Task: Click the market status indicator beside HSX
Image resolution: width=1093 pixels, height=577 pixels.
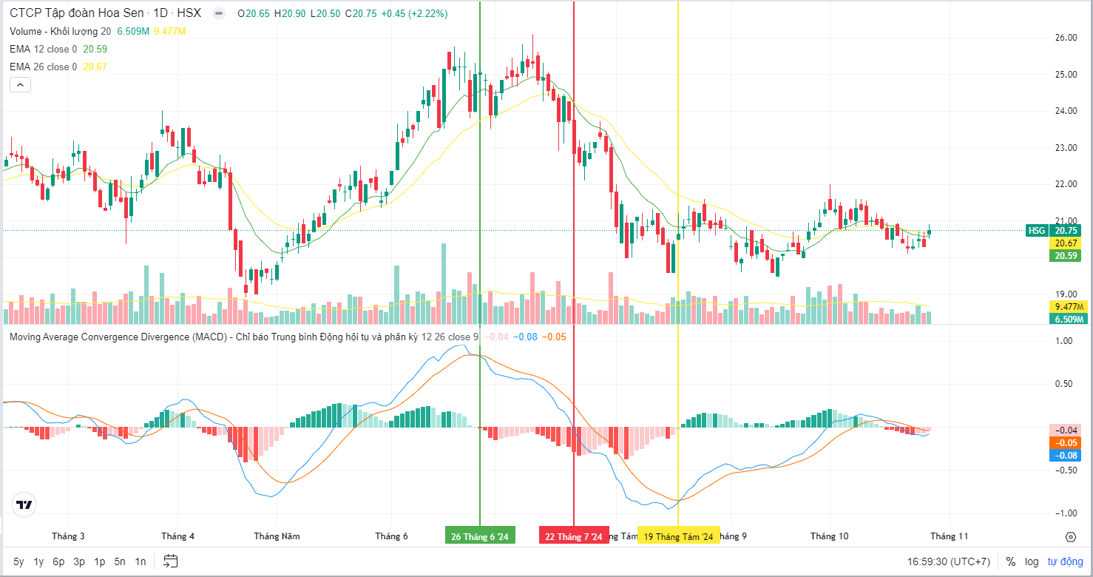Action: pyautogui.click(x=218, y=14)
